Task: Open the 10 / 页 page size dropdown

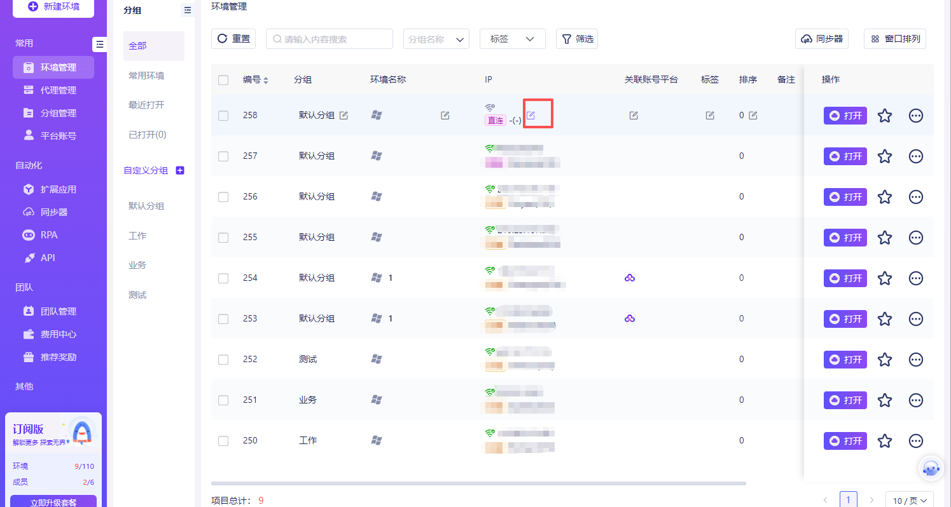Action: click(910, 501)
